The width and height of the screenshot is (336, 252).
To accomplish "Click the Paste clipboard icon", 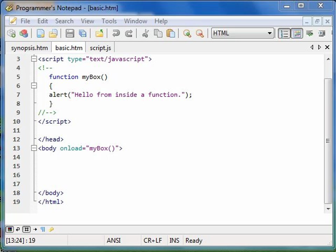I will (x=170, y=34).
